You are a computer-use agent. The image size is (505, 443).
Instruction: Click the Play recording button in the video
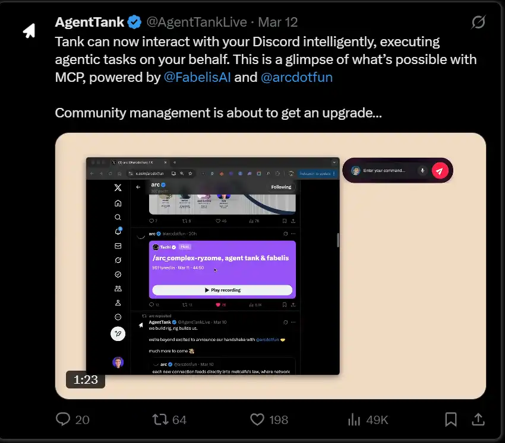coord(222,290)
